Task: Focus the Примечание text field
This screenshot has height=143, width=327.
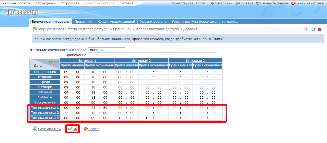Action: point(153,55)
